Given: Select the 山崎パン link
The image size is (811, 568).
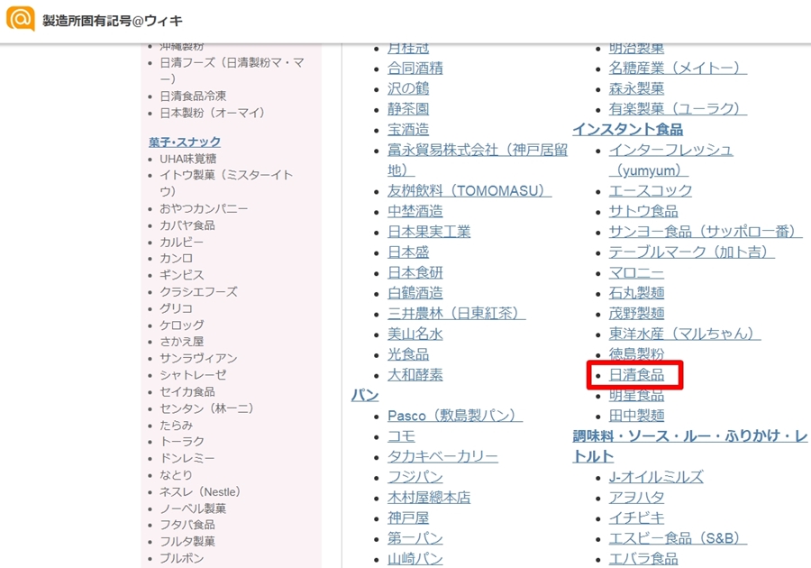Looking at the screenshot, I should point(415,559).
